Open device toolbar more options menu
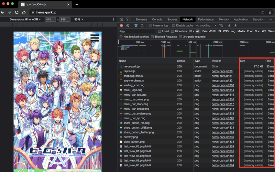Viewport: 275px width, 172px height. 113,20
